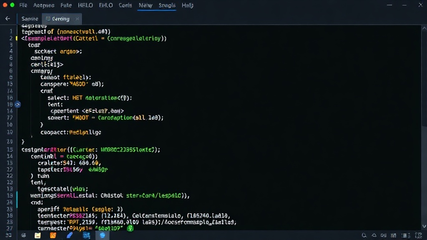Click the tray icon right of the caret
The width and height of the screenshot is (427, 240).
[x=384, y=235]
